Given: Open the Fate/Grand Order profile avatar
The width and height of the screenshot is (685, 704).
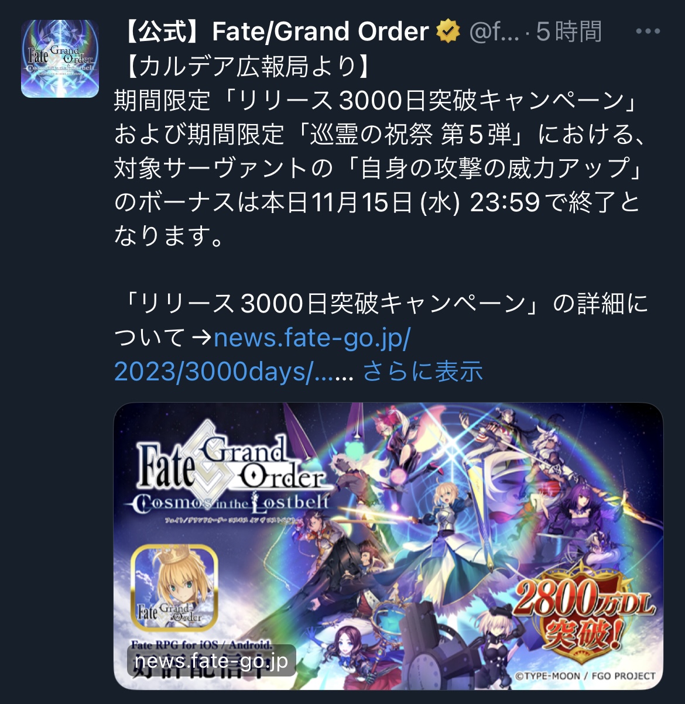Looking at the screenshot, I should [60, 59].
